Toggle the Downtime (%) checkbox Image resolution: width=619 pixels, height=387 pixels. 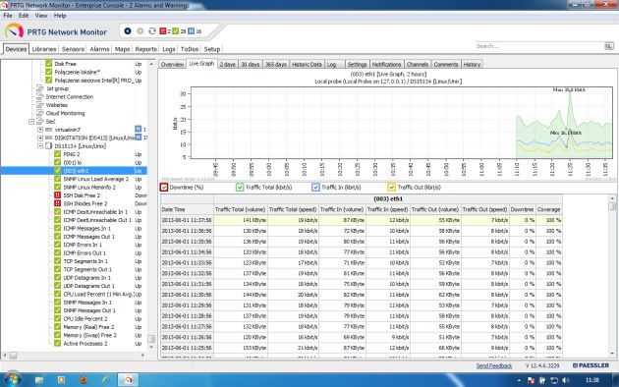point(164,188)
